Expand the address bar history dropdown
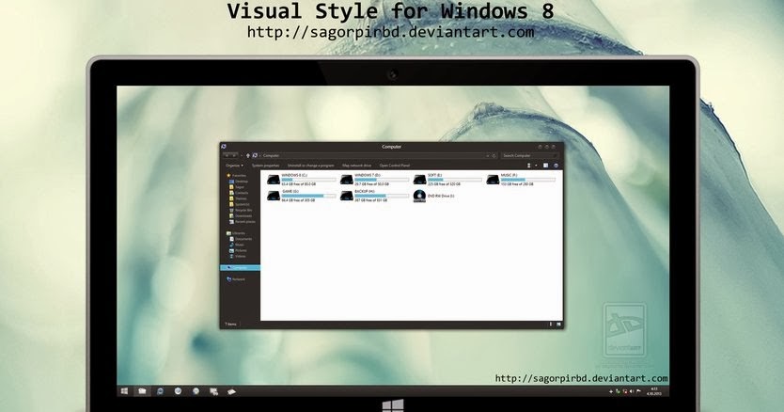784x412 pixels. (488, 156)
